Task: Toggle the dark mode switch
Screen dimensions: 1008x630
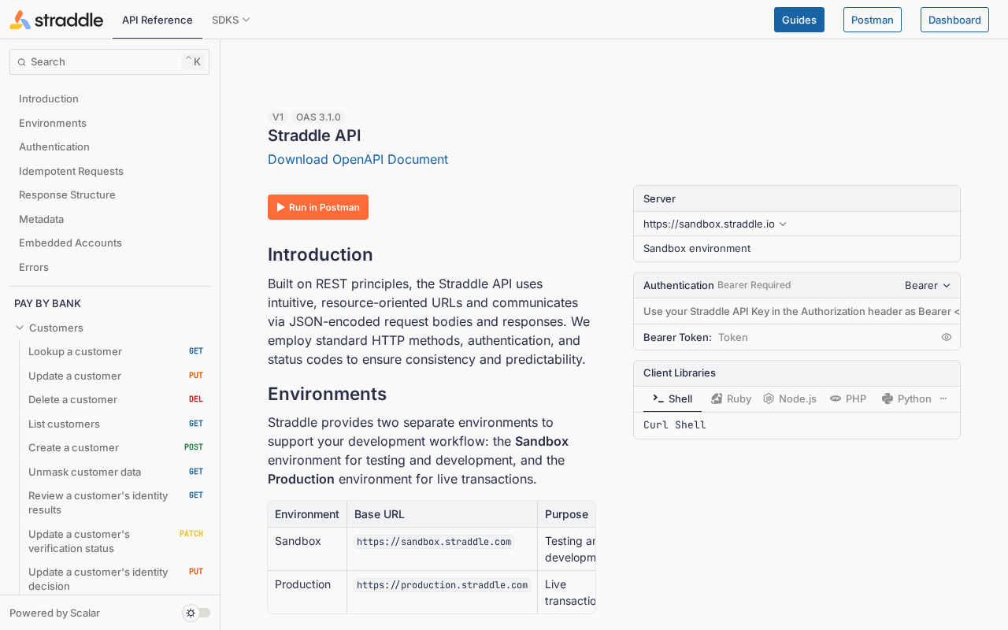Action: click(197, 613)
